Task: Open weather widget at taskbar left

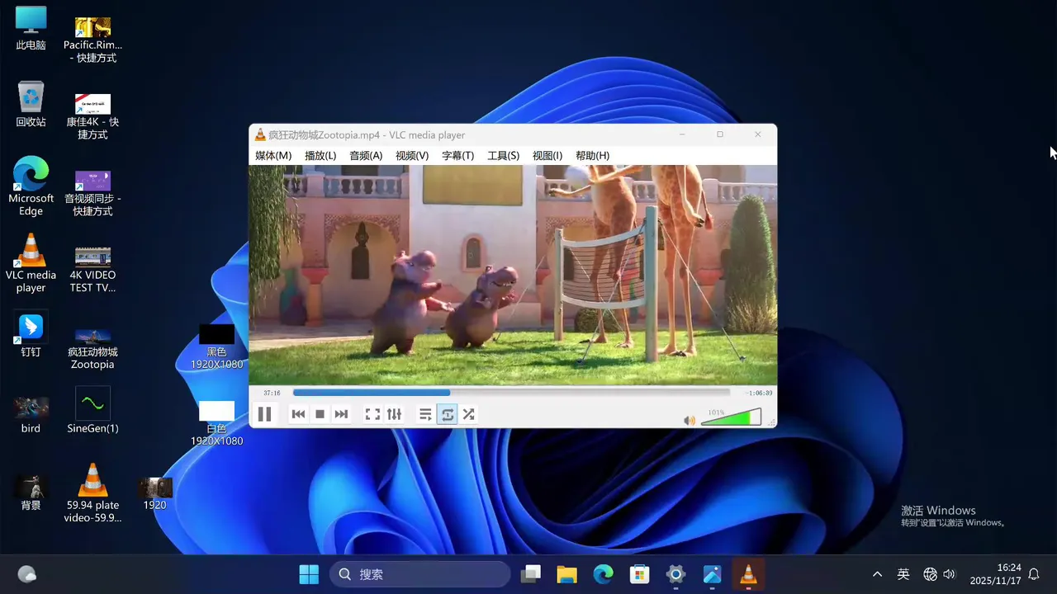Action: 26,574
